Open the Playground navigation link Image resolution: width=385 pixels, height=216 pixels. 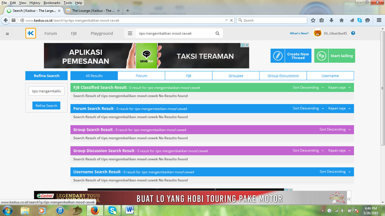tap(102, 33)
